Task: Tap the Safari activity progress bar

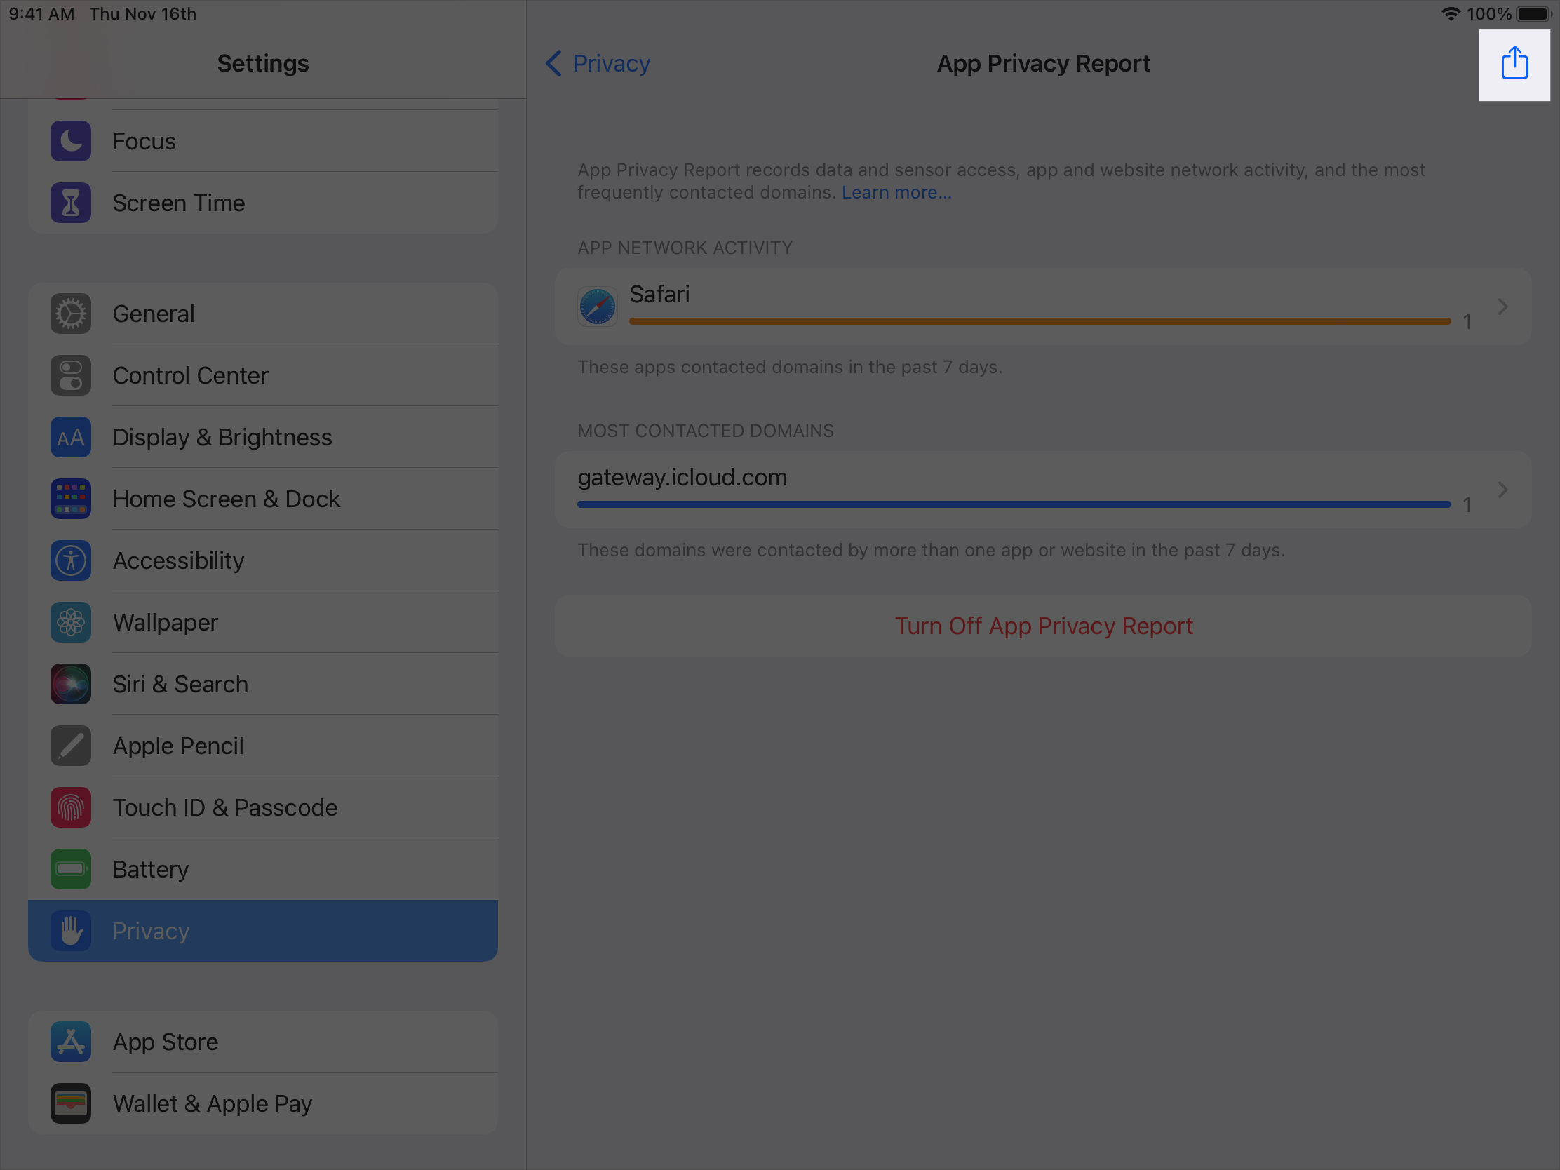Action: (x=1037, y=321)
